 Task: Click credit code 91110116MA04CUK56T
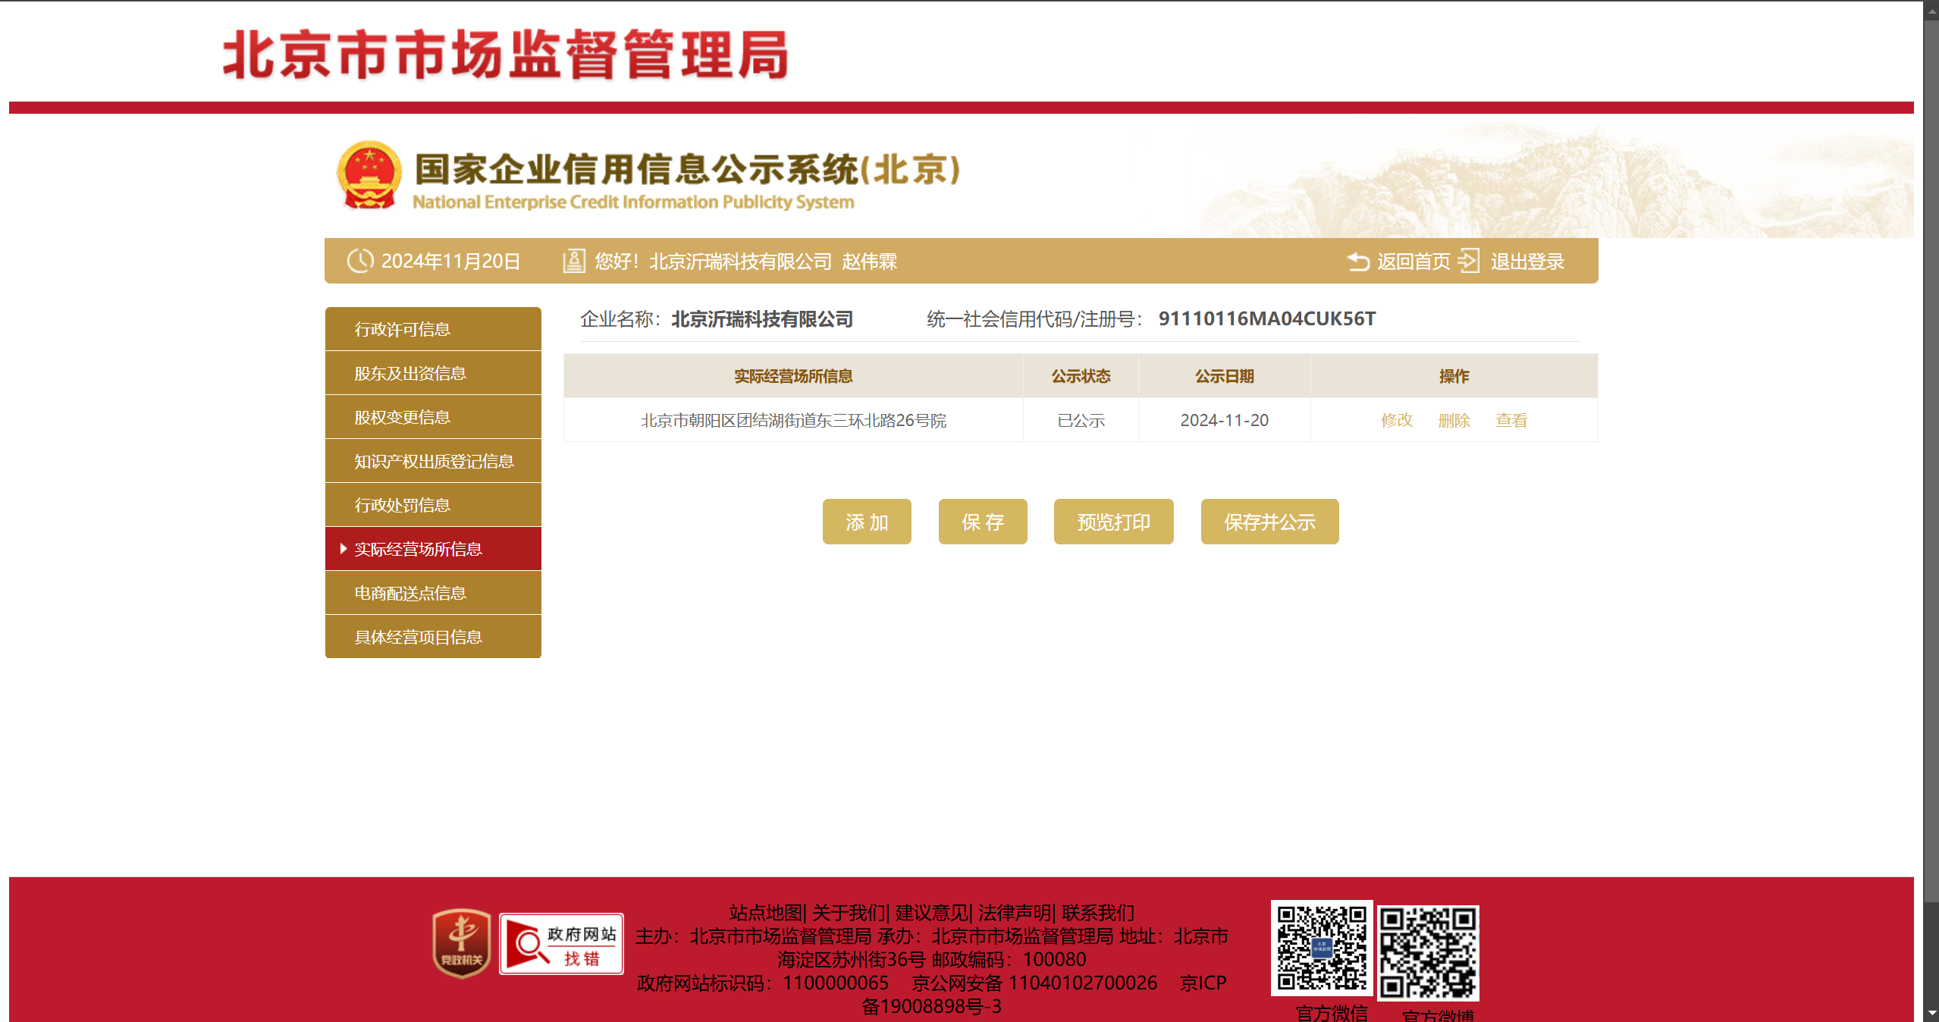[x=1267, y=319]
